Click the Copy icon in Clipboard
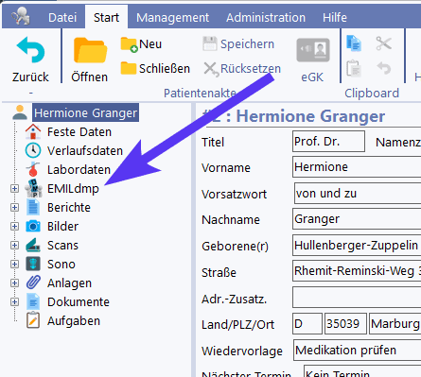 354,43
